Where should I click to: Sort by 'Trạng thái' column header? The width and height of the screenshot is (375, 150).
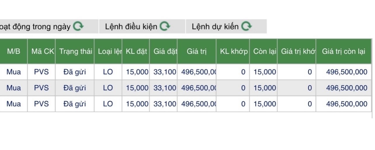75,52
